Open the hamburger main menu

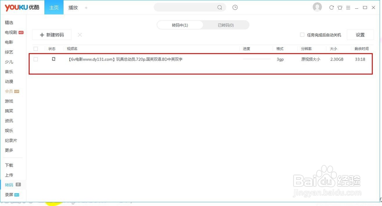(x=348, y=8)
